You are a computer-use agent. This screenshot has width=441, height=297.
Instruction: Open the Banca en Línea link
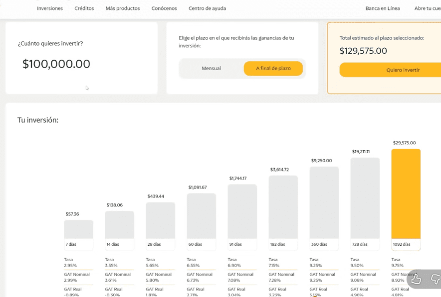(x=382, y=8)
